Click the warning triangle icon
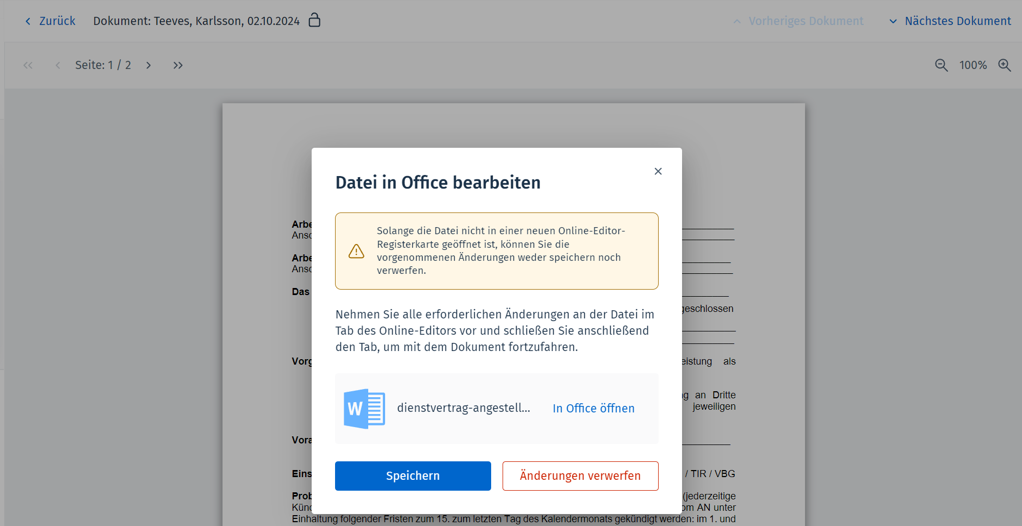The image size is (1022, 526). (356, 251)
